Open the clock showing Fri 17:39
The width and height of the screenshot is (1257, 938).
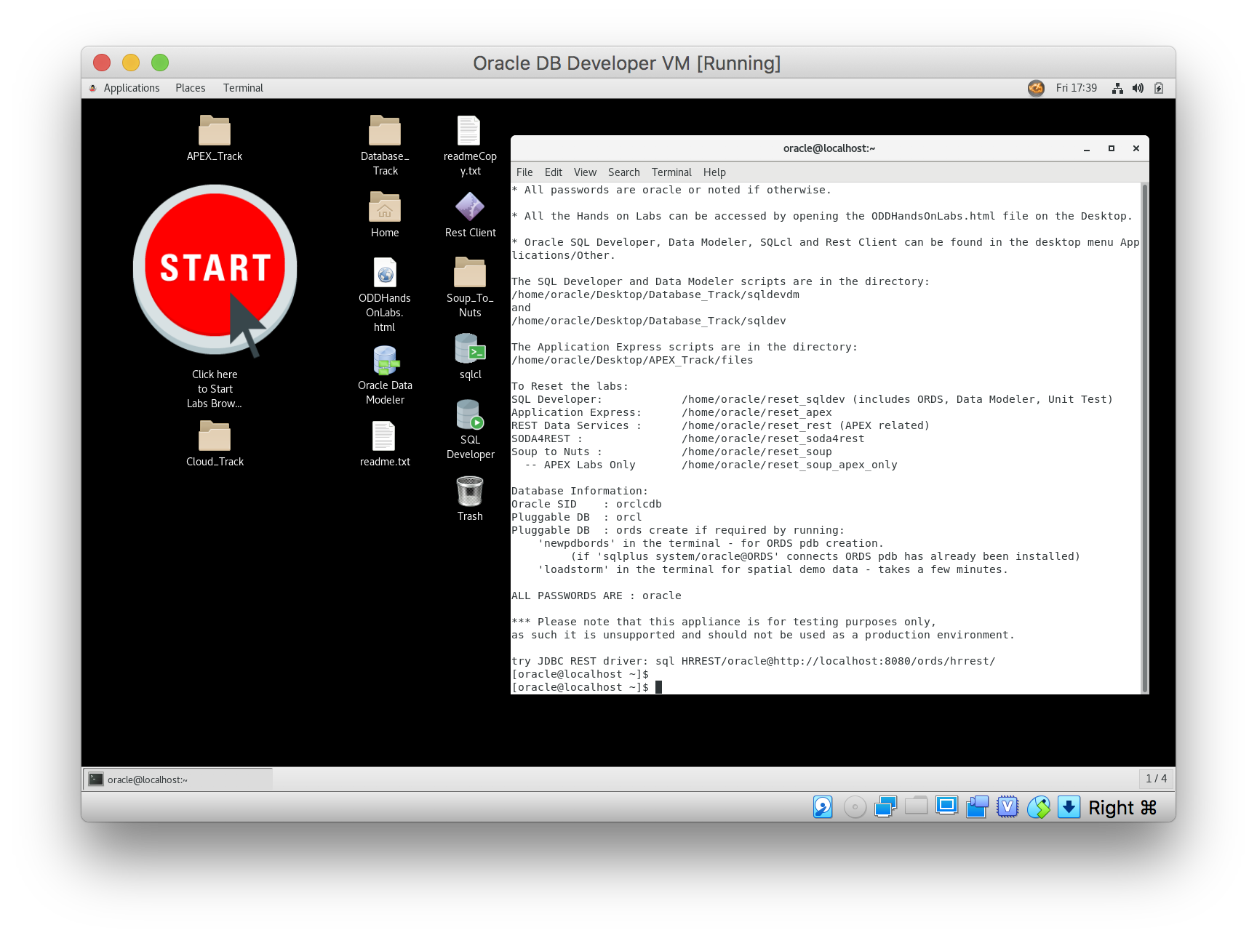tap(1076, 88)
